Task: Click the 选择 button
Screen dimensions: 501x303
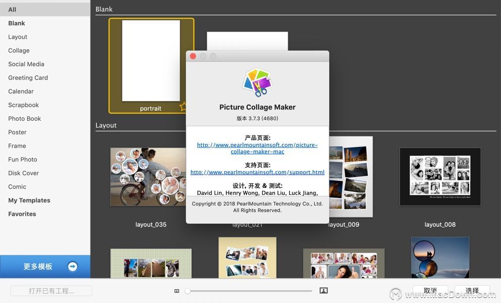Action: [x=472, y=290]
